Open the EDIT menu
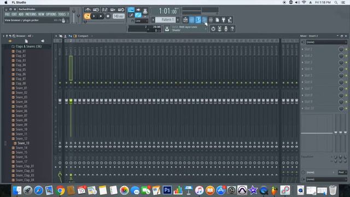 coord(14,14)
